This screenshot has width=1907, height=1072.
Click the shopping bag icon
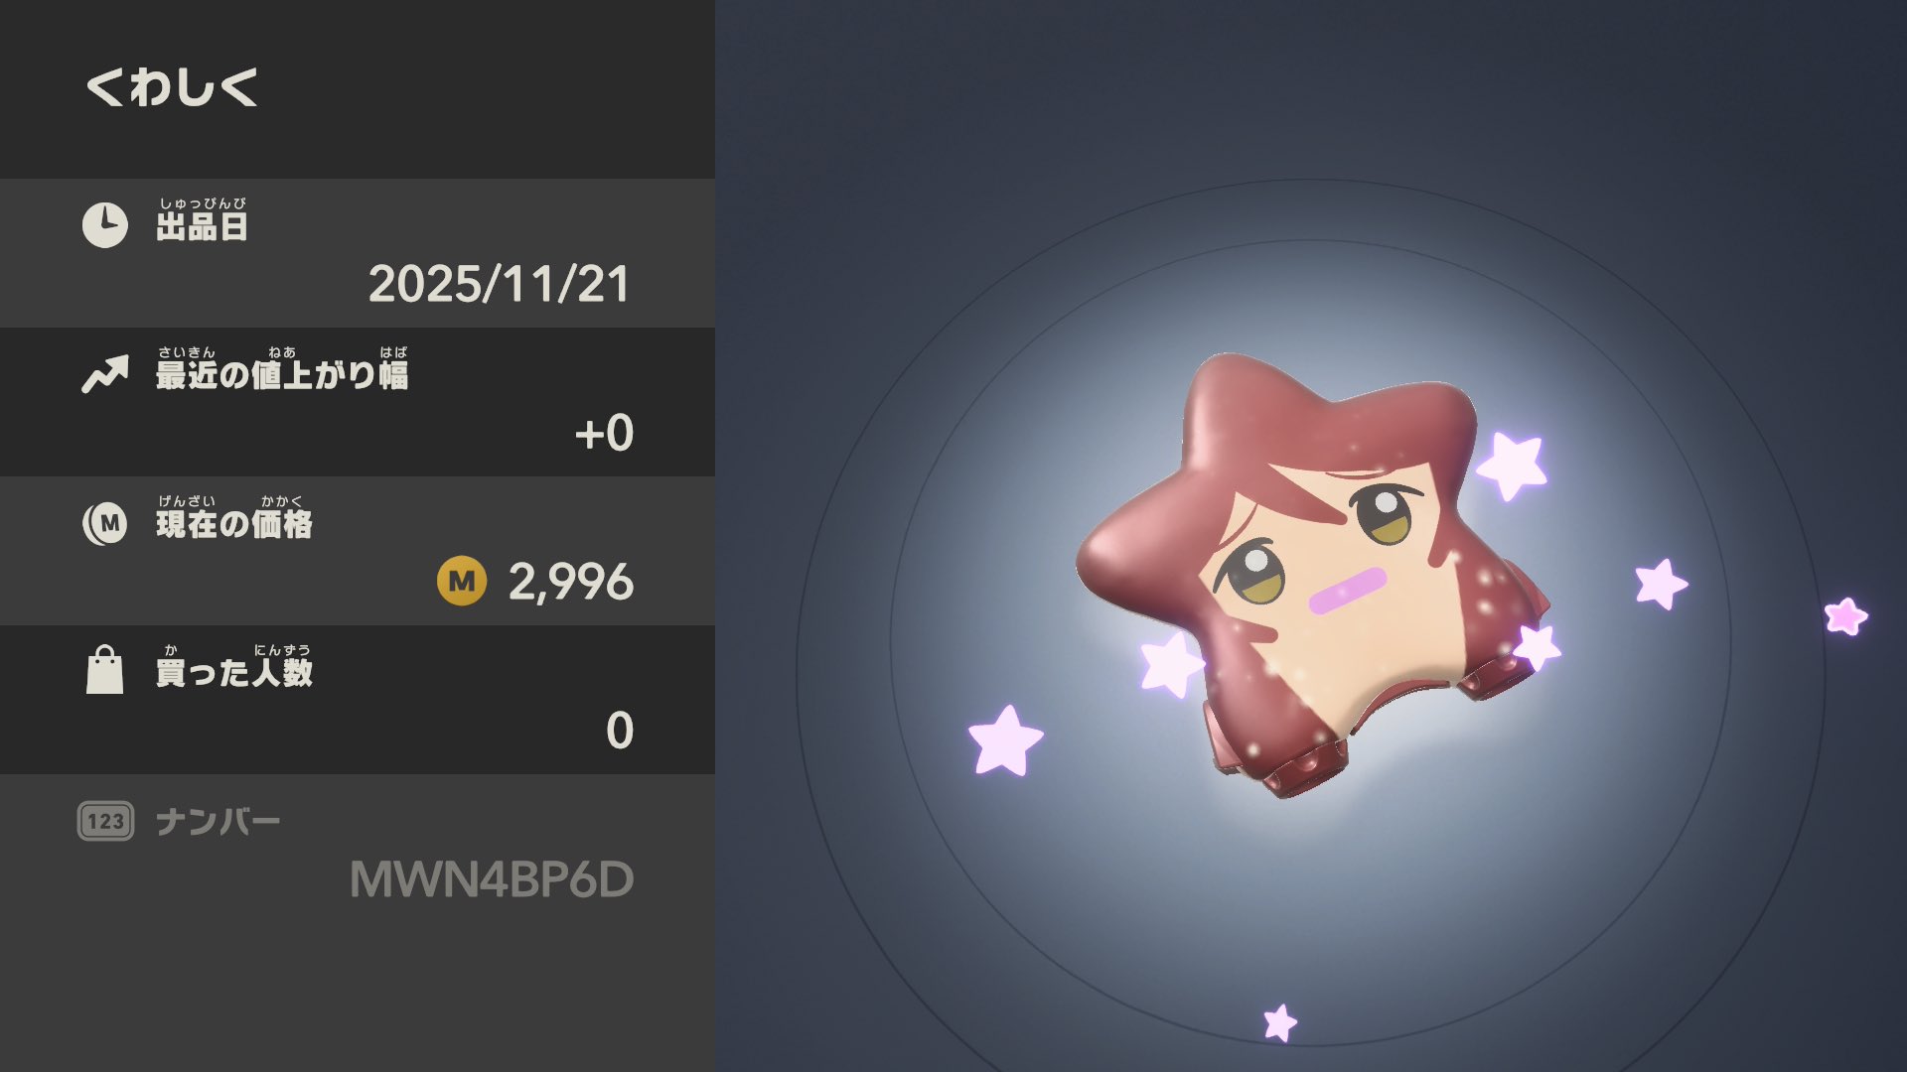105,670
